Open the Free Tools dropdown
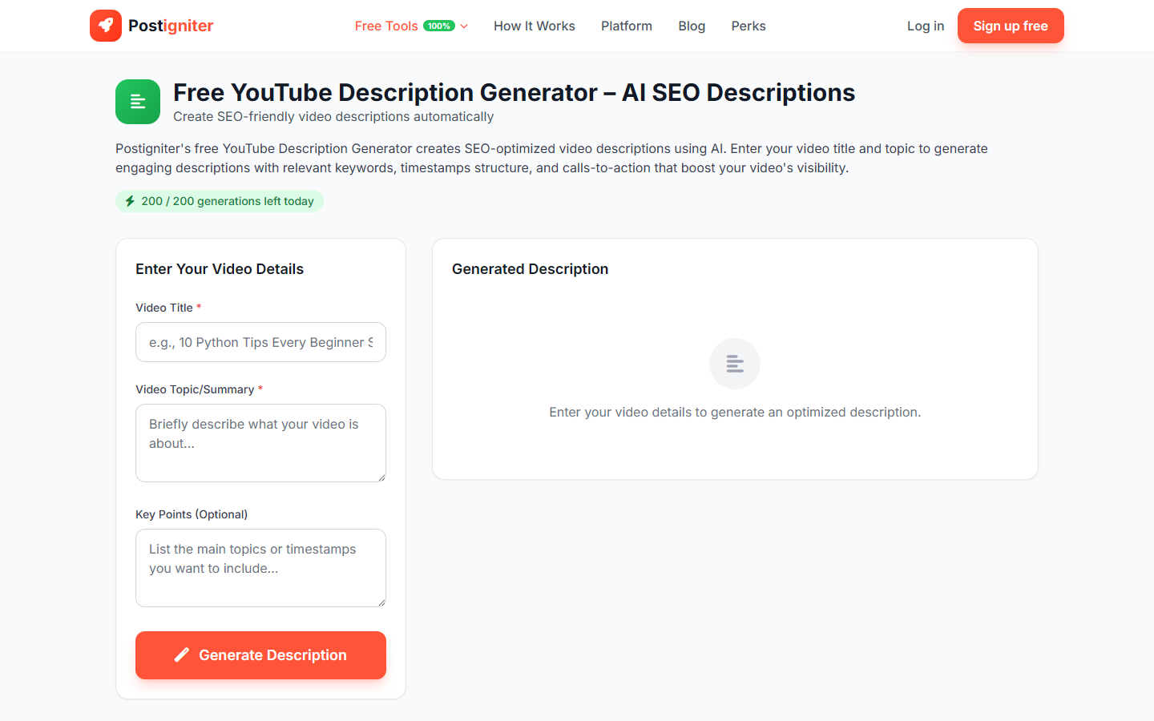1154x721 pixels. (385, 25)
